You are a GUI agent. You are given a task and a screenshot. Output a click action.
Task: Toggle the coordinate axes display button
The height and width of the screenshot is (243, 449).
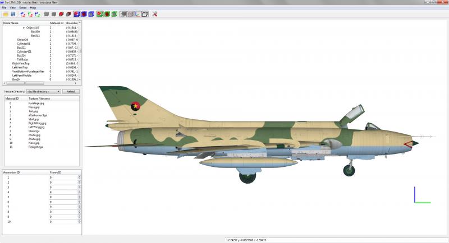point(138,14)
